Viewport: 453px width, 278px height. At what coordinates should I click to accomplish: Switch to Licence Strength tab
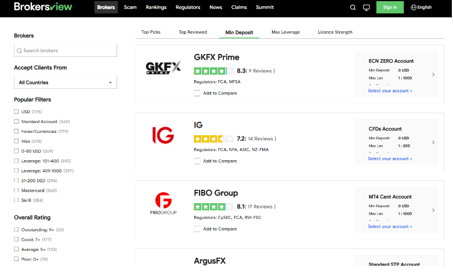coord(335,32)
